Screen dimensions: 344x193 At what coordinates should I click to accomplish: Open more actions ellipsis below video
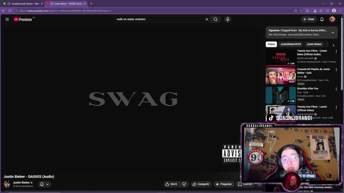[260, 184]
